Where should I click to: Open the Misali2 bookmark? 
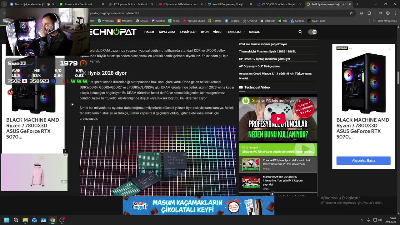[x=142, y=21]
